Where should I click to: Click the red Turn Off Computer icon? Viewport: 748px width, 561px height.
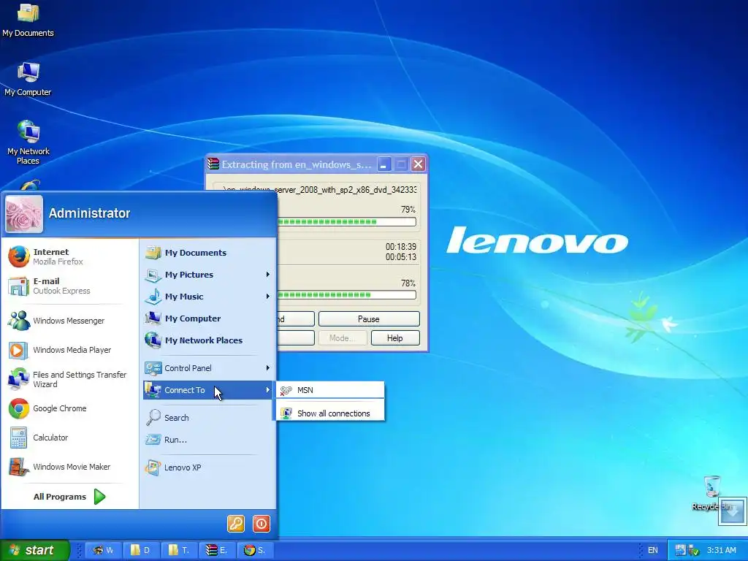click(262, 524)
